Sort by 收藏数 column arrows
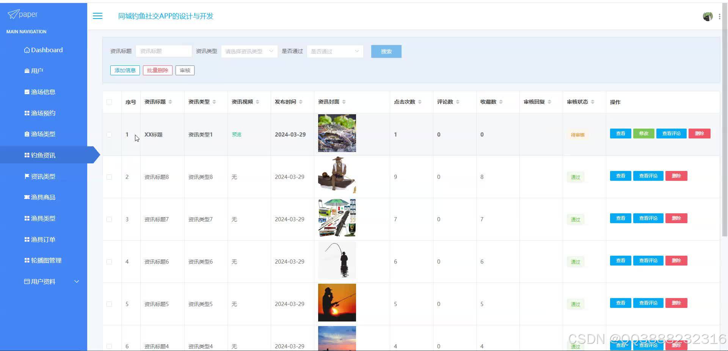This screenshot has height=351, width=728. 501,102
